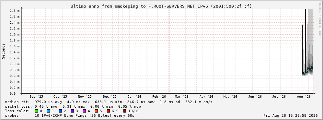Click the Seconds y-axis title

pos(4,51)
